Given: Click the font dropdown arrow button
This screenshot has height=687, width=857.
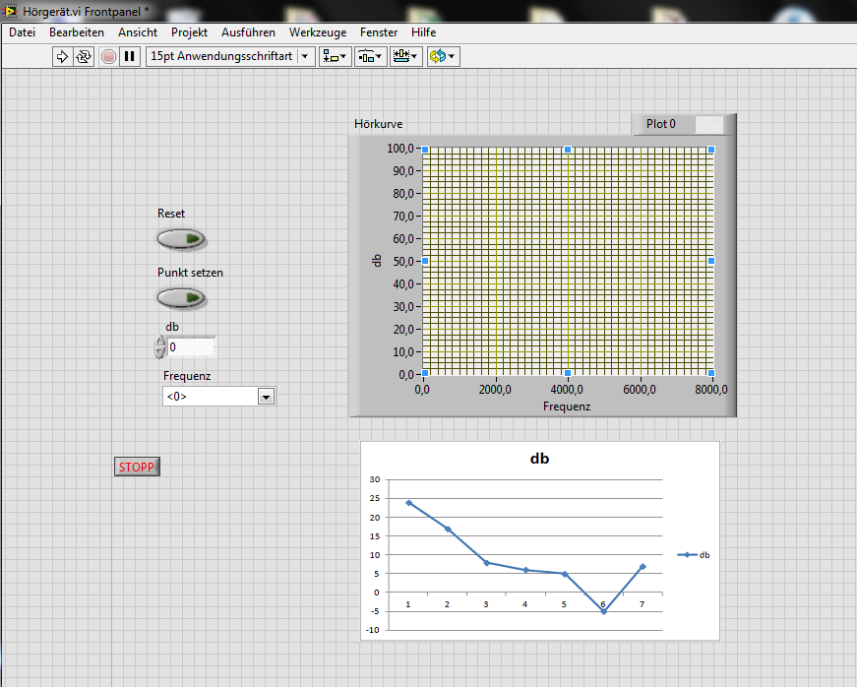Looking at the screenshot, I should tap(305, 56).
